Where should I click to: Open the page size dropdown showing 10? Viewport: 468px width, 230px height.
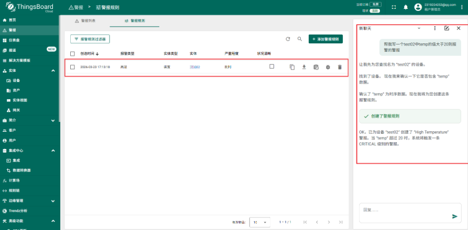pos(260,222)
